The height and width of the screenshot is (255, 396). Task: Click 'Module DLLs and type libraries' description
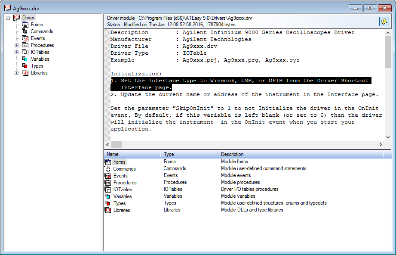click(x=252, y=210)
